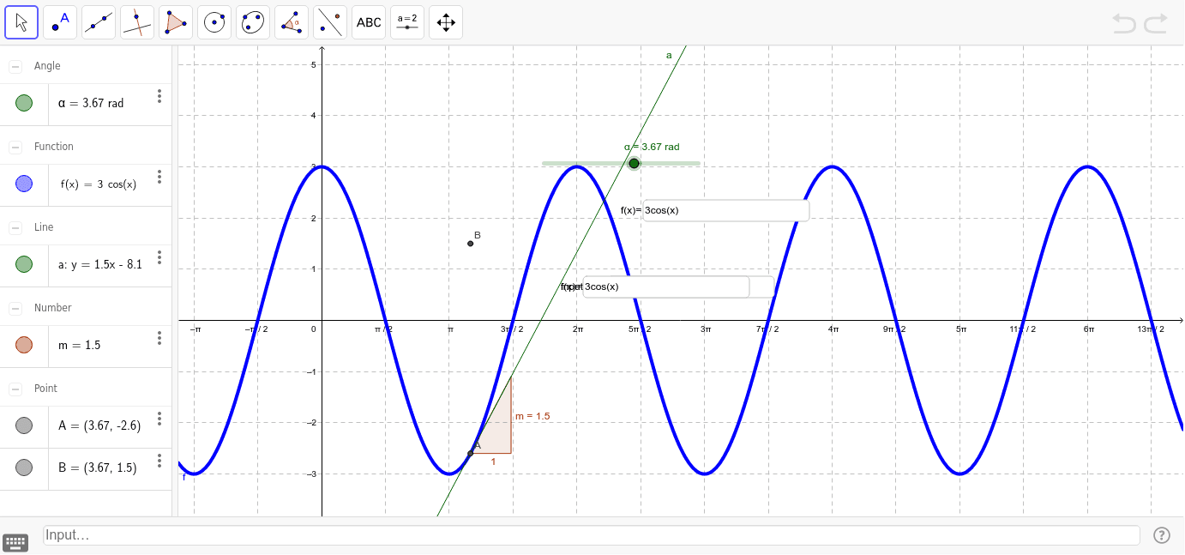Toggle visibility of function f(x)
Viewport: 1185px width, 555px height.
tap(24, 184)
